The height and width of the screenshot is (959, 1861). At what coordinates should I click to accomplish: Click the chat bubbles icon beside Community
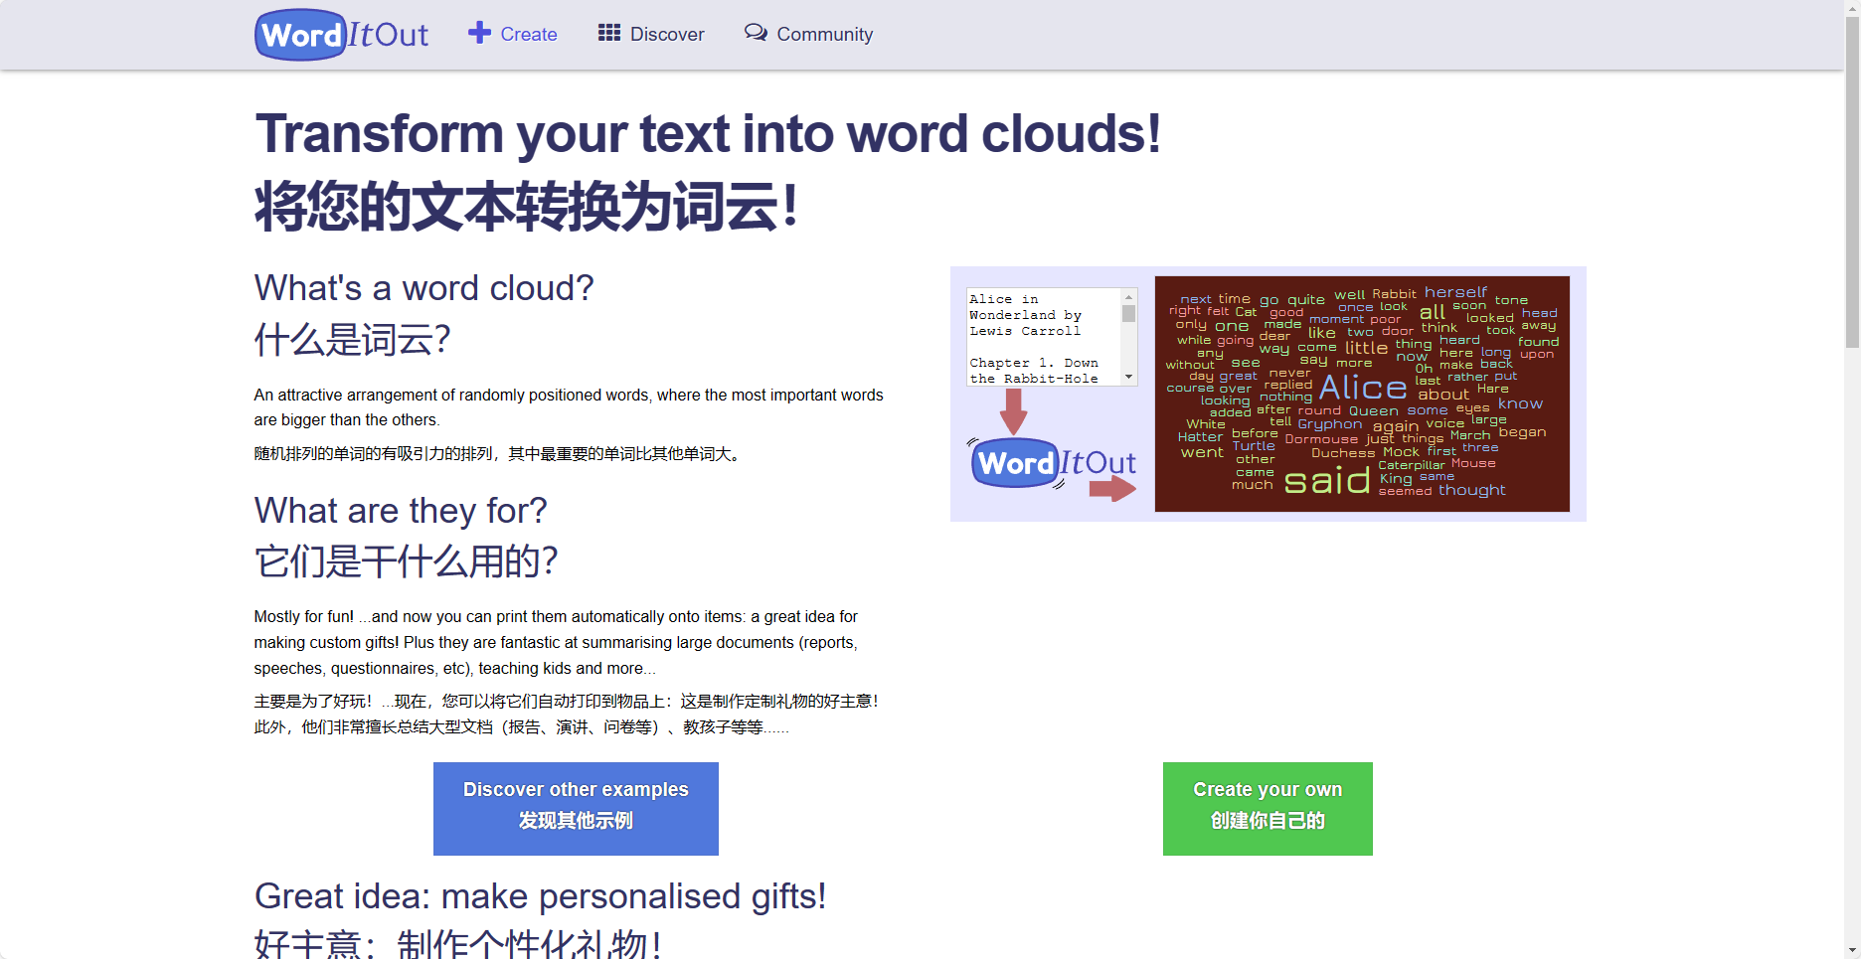pyautogui.click(x=756, y=33)
